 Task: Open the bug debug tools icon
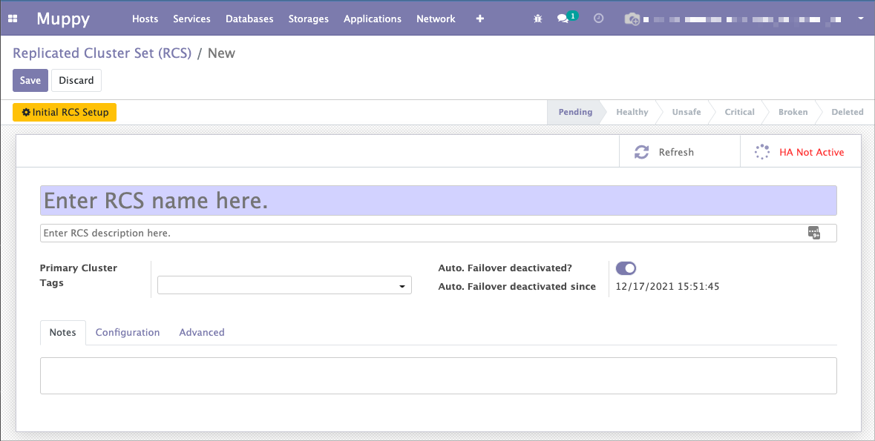(x=538, y=19)
